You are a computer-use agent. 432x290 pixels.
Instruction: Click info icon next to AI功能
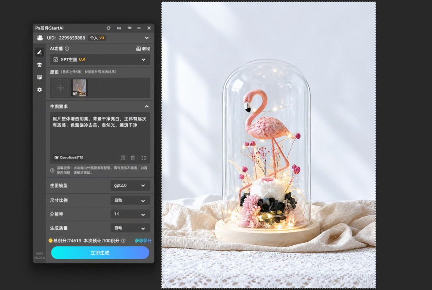[67, 49]
